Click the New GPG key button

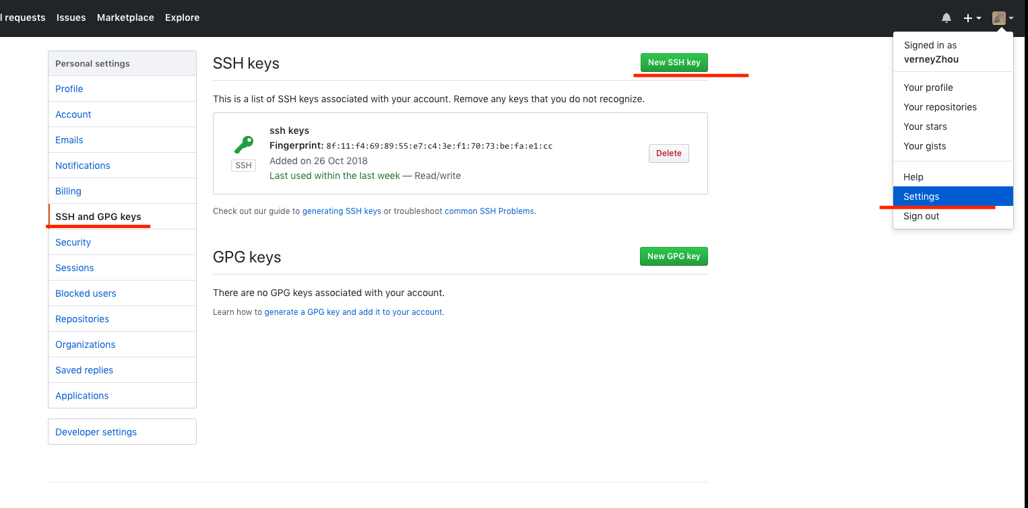click(x=674, y=256)
